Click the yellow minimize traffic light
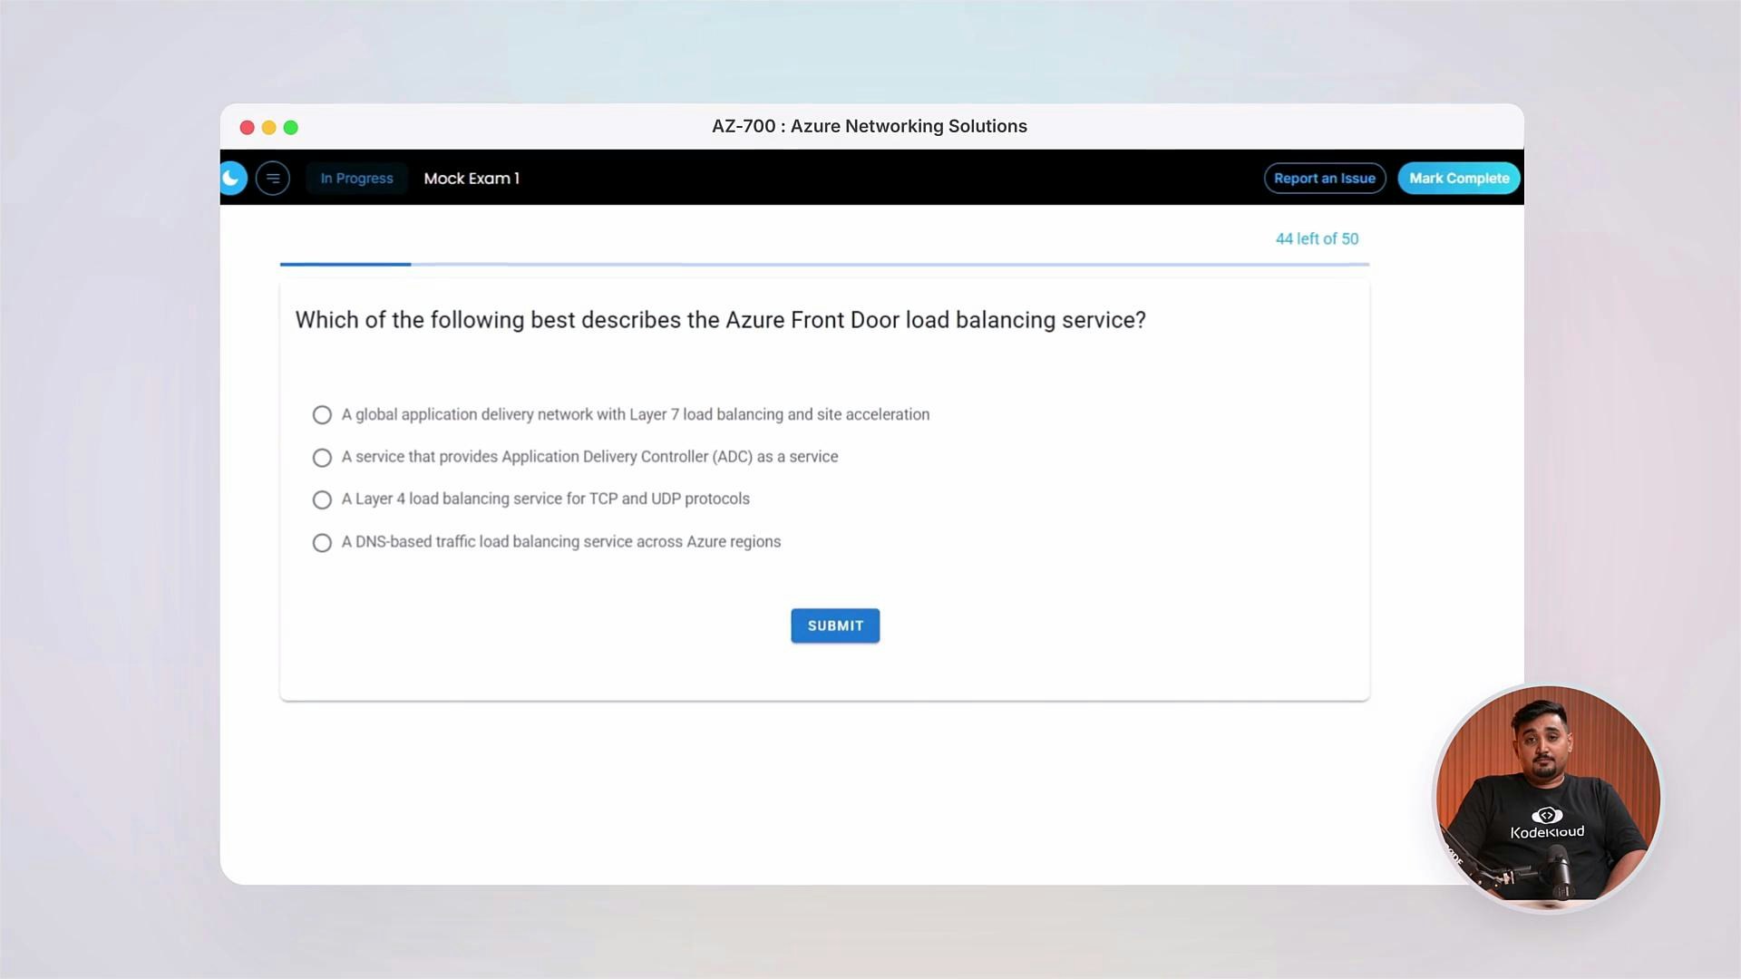 [268, 128]
